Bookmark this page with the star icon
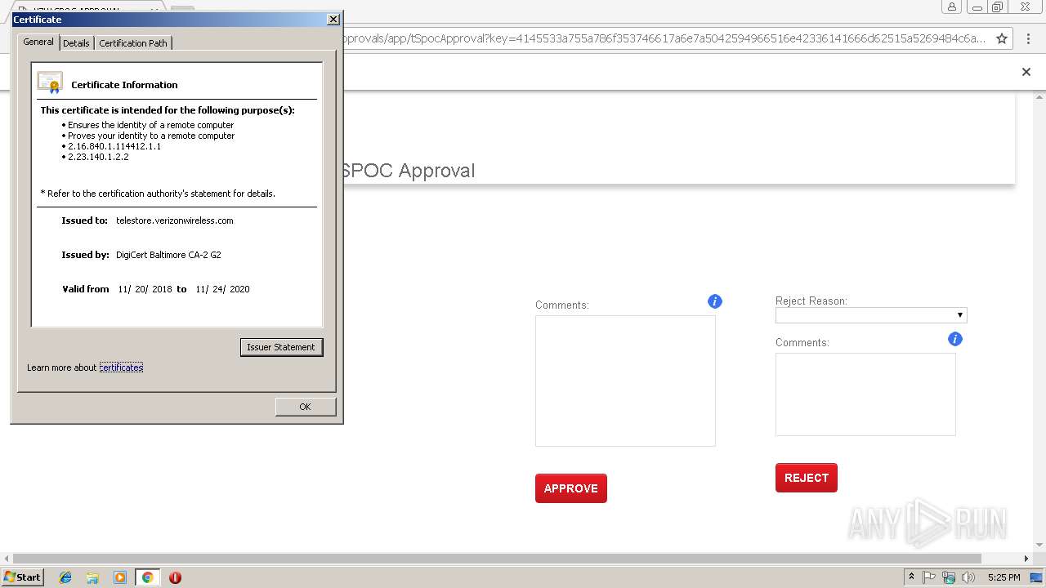This screenshot has height=588, width=1046. click(1002, 38)
